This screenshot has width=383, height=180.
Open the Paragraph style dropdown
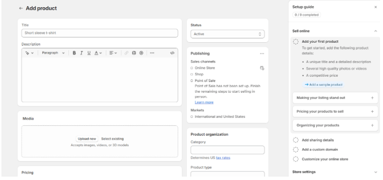coord(53,53)
